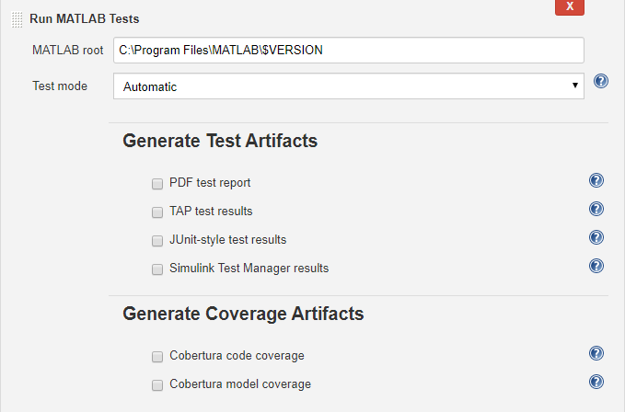Click into the MATLAB root text field
The height and width of the screenshot is (412, 625).
348,50
